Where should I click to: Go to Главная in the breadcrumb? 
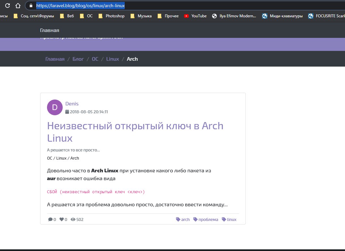(55, 59)
